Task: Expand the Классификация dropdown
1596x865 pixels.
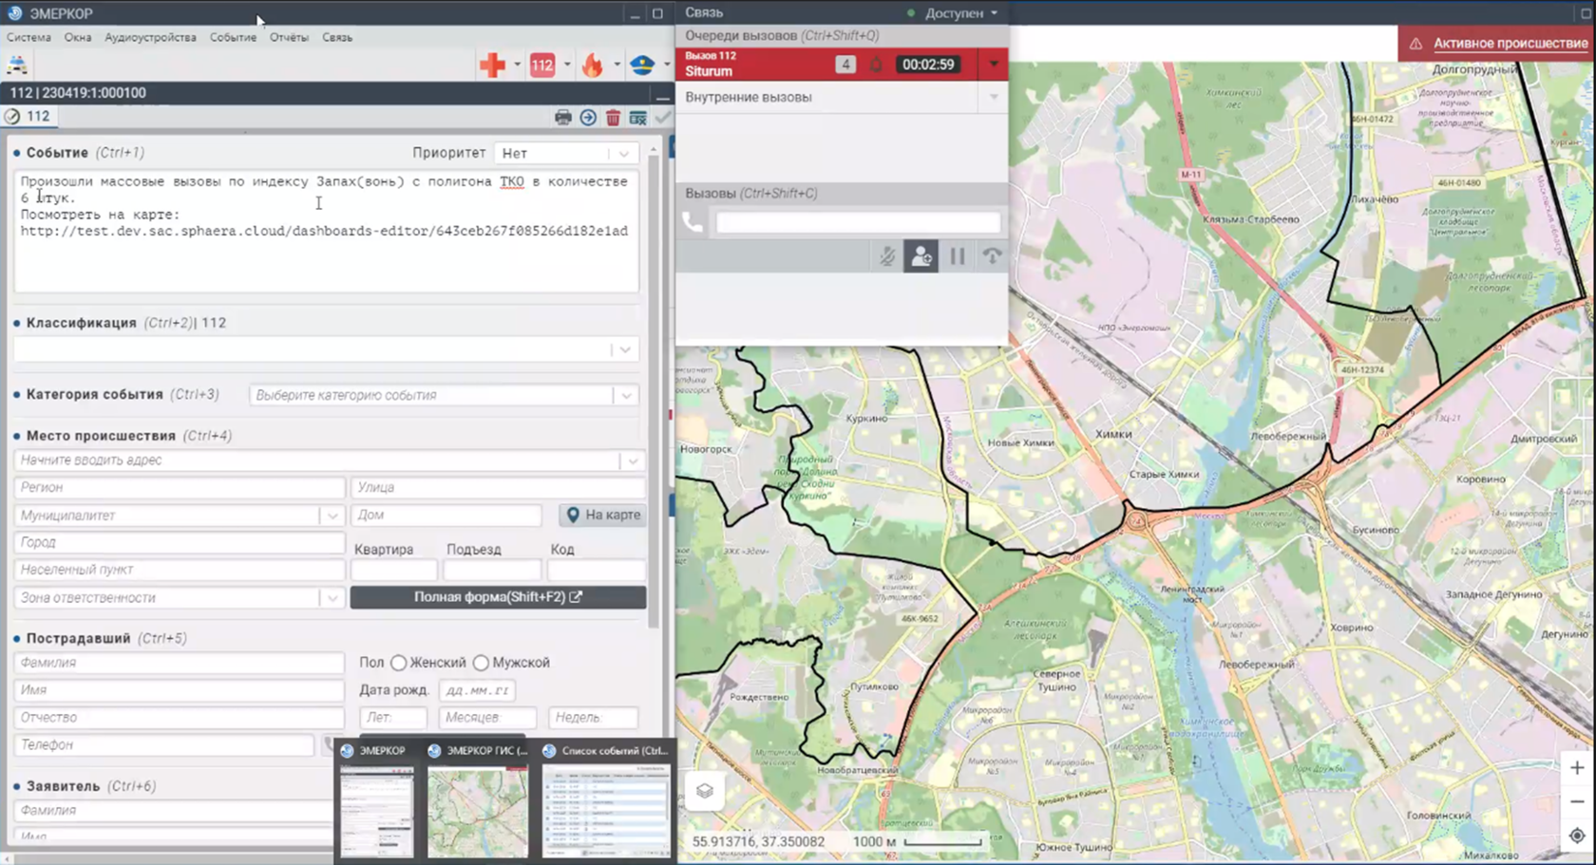Action: pos(625,349)
